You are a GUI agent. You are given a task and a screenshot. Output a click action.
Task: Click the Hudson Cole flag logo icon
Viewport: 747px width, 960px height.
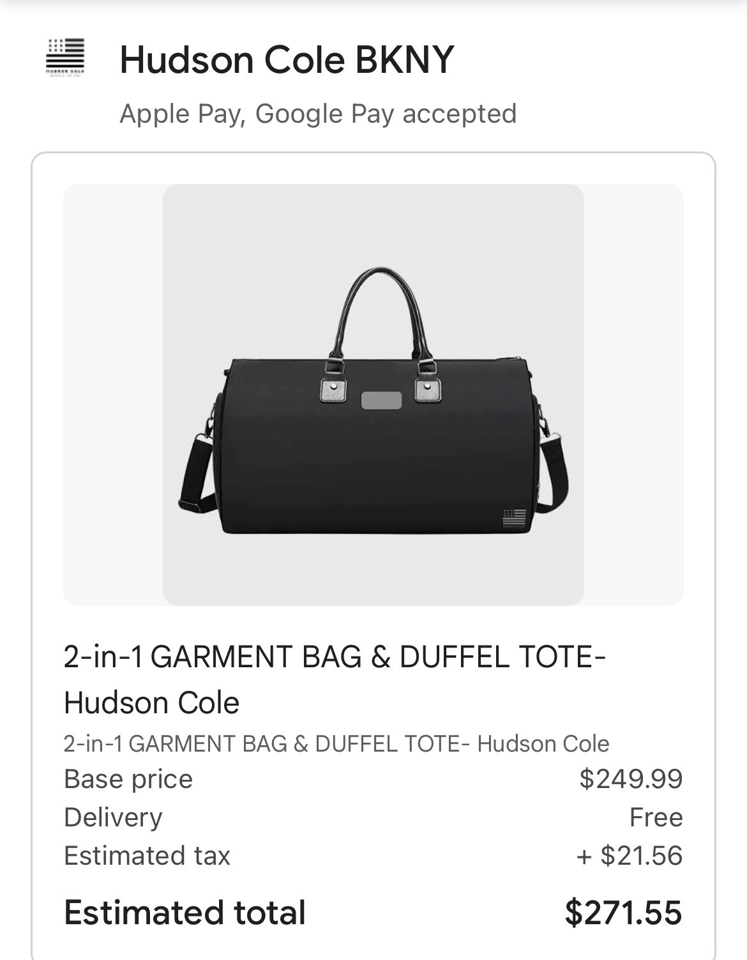pos(65,59)
